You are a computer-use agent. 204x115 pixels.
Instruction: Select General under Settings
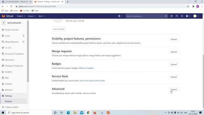pyautogui.click(x=8, y=101)
